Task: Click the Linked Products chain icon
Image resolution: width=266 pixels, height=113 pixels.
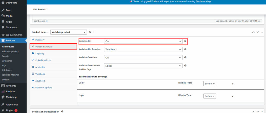Action: 33,60
